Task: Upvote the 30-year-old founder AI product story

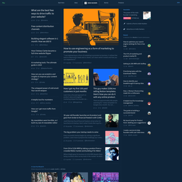Action: click(64, 126)
